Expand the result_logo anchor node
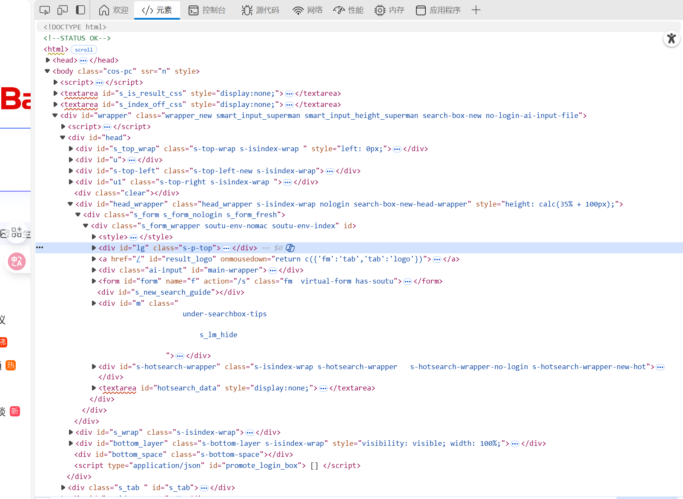683x499 pixels. click(94, 259)
